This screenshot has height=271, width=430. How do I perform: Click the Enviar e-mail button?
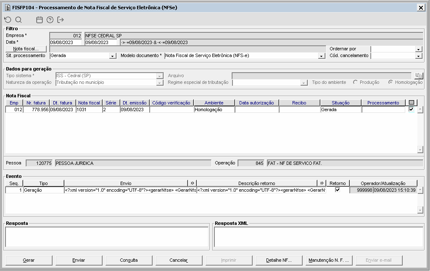pos(379,261)
